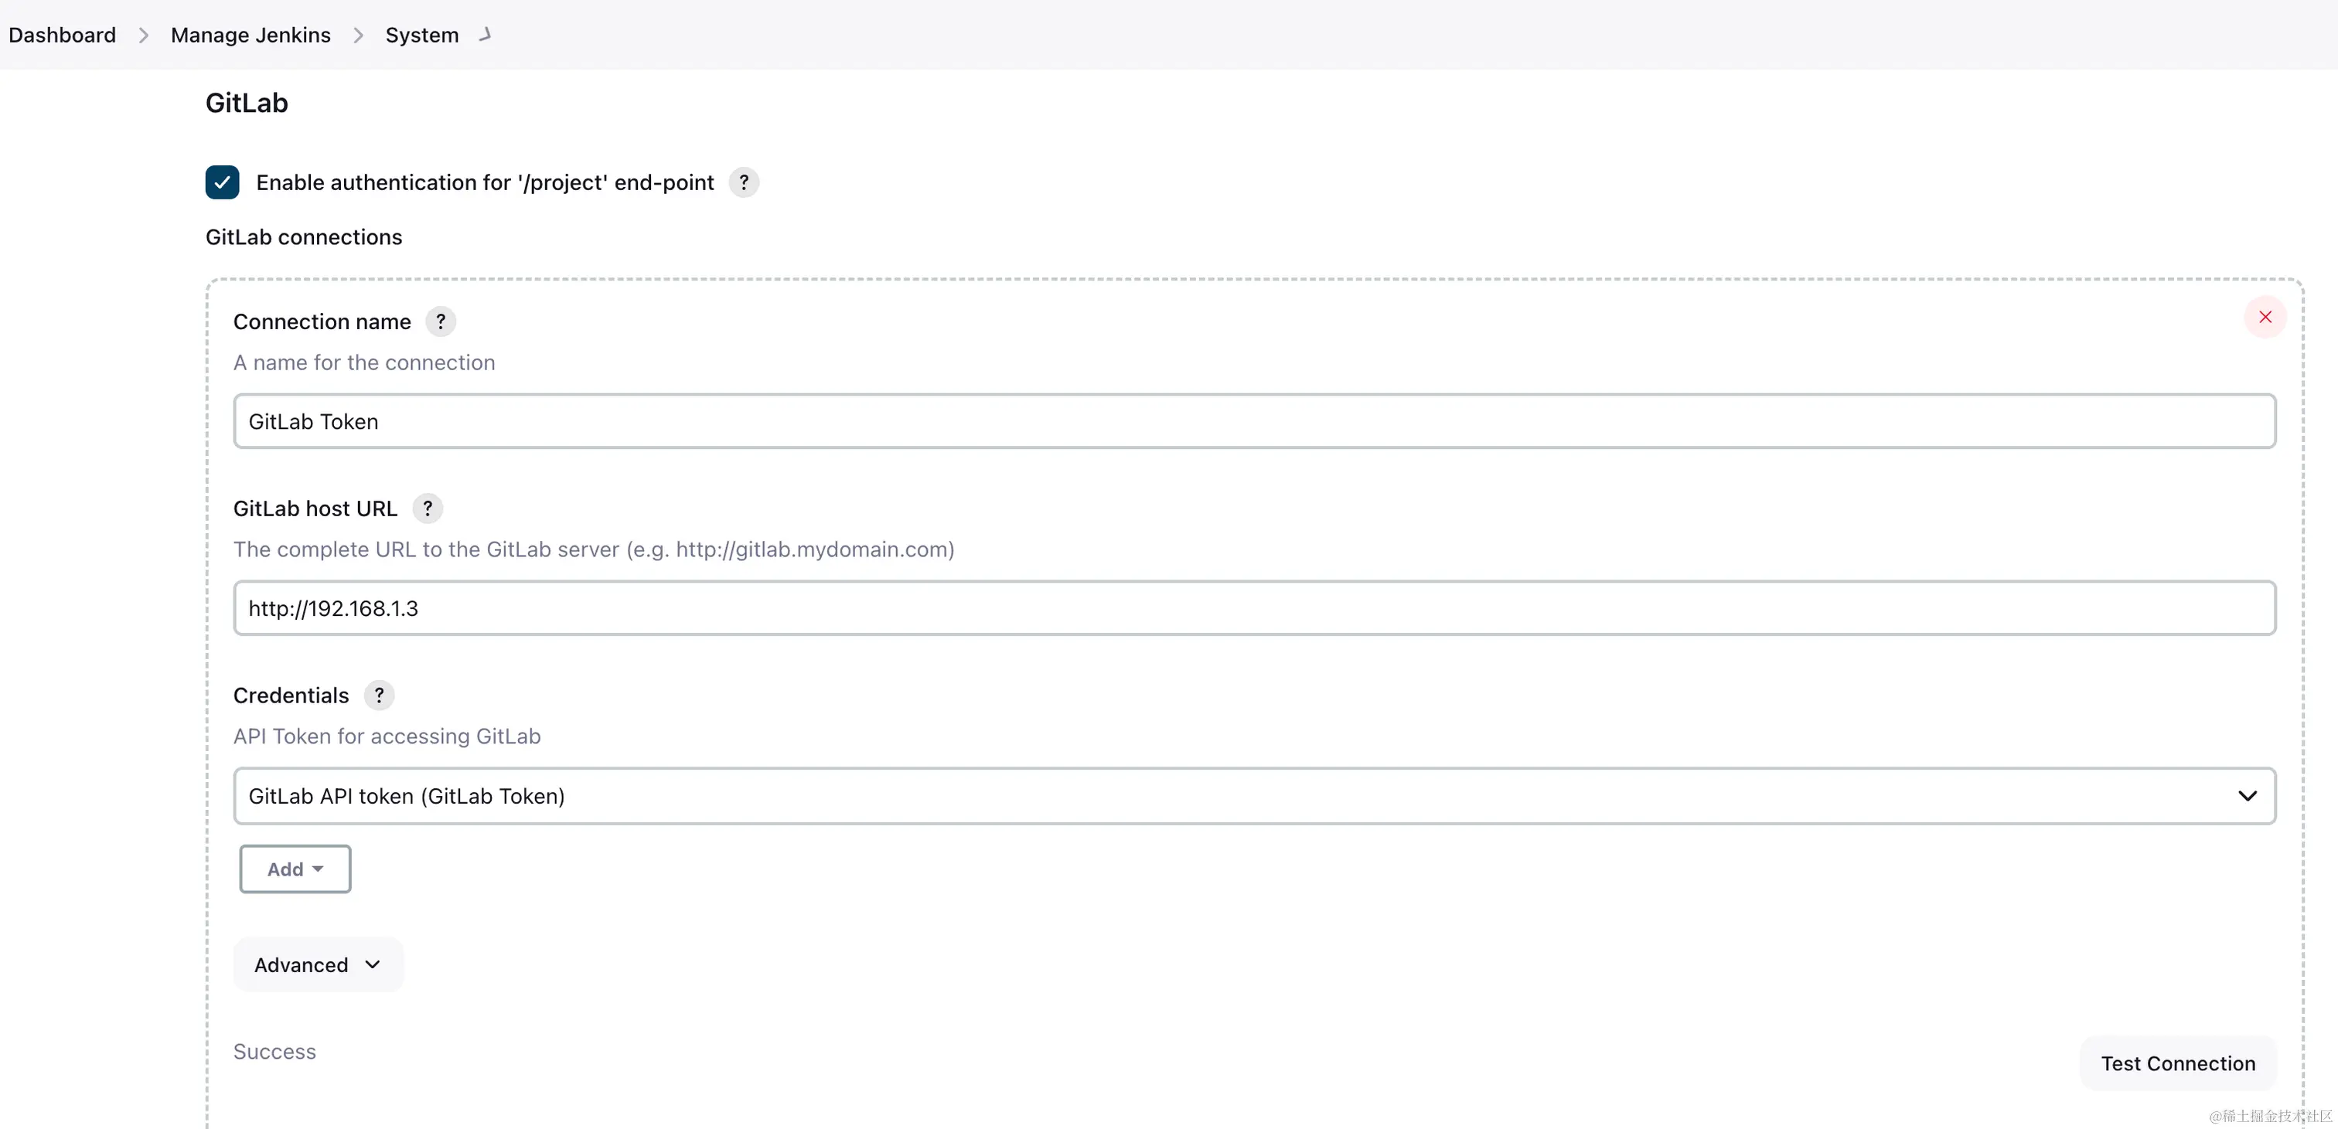Expand the Add credentials menu

tap(295, 869)
